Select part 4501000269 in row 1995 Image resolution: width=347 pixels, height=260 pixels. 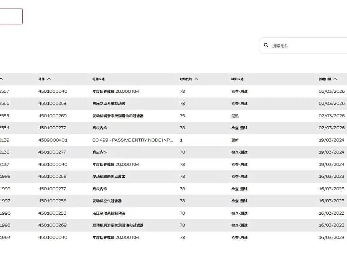[52, 225]
